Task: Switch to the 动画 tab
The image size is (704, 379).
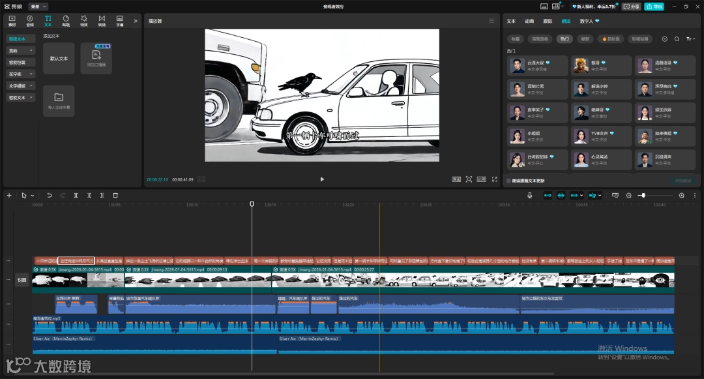Action: click(x=529, y=21)
